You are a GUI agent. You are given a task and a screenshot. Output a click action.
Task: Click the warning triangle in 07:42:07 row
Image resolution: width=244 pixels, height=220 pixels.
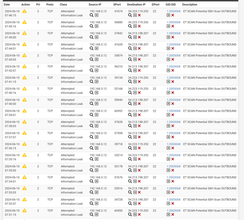[x=24, y=67]
